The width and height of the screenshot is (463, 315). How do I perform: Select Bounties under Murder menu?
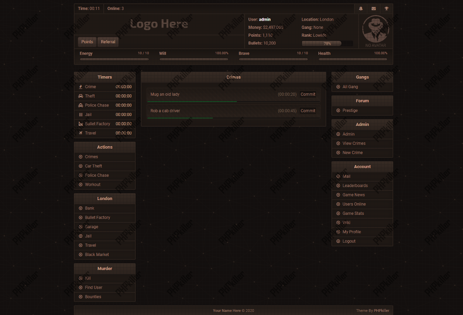click(x=93, y=297)
